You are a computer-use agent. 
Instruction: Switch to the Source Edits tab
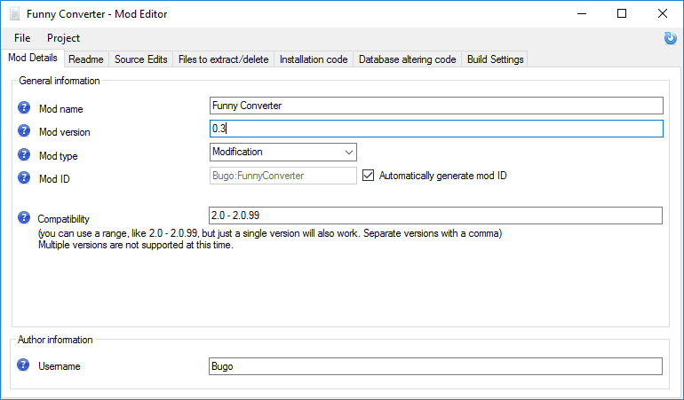pos(140,59)
